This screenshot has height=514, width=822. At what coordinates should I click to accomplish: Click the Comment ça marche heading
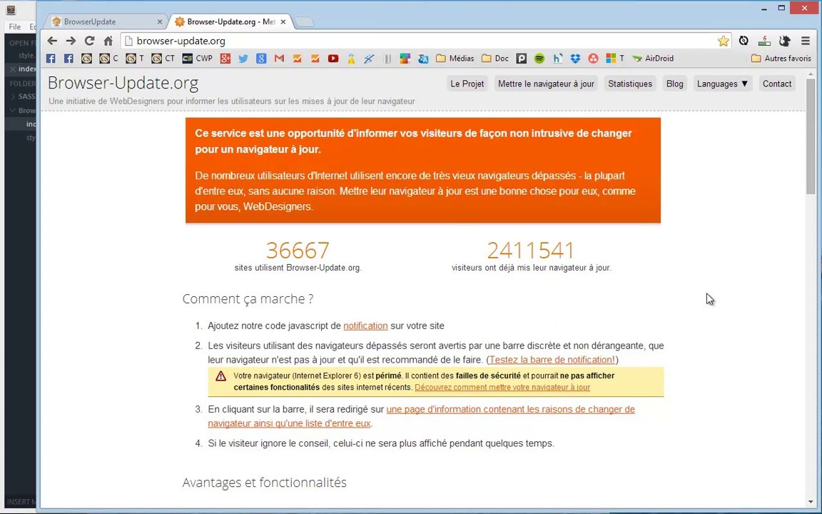[x=248, y=299]
